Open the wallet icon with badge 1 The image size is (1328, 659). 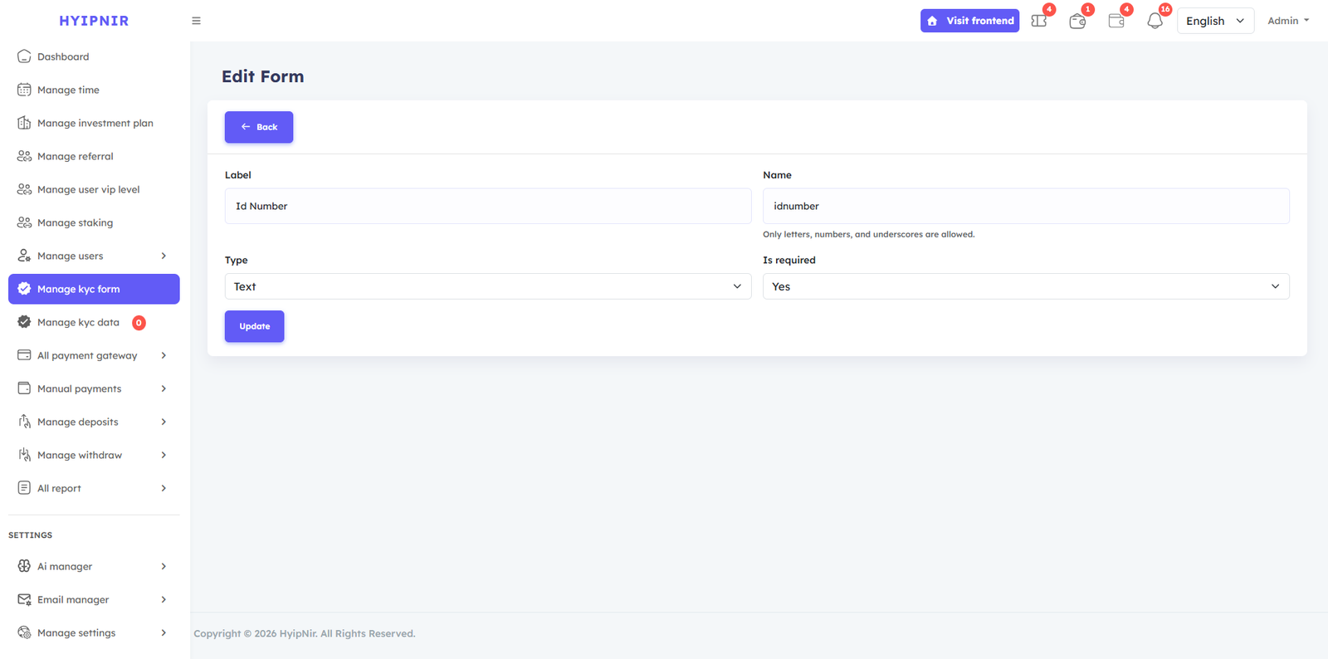(1077, 21)
